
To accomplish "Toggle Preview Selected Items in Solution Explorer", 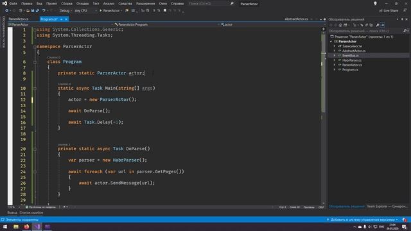I will coord(383,25).
